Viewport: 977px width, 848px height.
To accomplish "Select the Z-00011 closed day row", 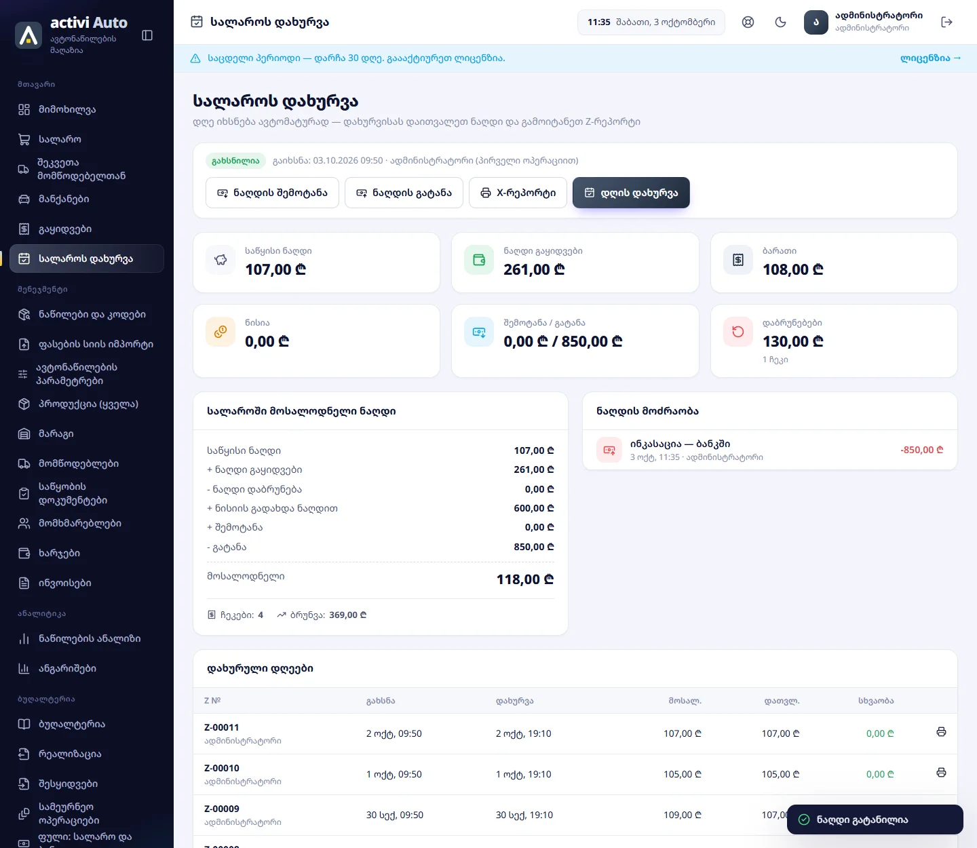I will [x=575, y=733].
